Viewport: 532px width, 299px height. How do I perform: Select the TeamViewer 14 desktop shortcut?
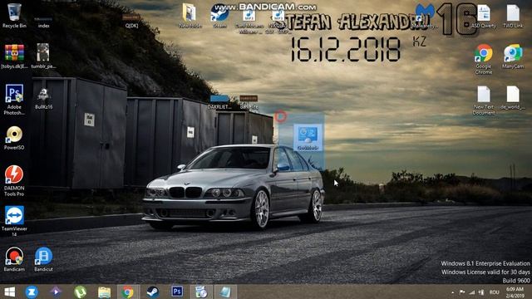(x=14, y=221)
